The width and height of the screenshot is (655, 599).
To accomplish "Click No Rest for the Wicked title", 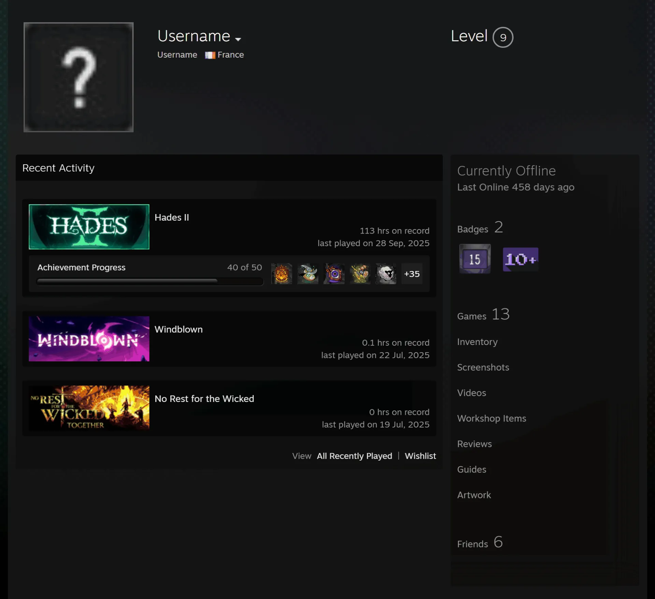I will [x=204, y=399].
